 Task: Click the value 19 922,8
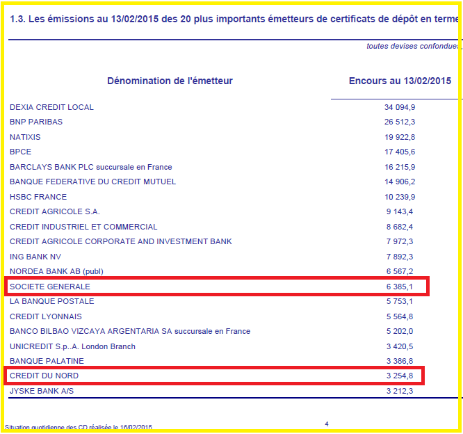[x=400, y=137]
